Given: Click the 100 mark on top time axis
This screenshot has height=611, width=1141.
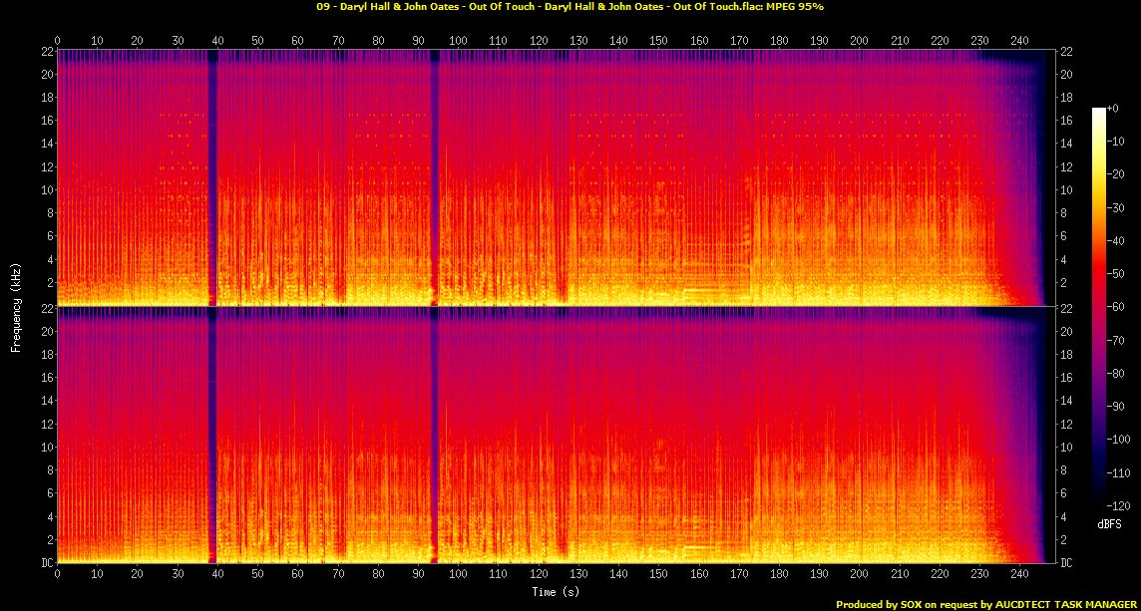Looking at the screenshot, I should click(x=458, y=41).
